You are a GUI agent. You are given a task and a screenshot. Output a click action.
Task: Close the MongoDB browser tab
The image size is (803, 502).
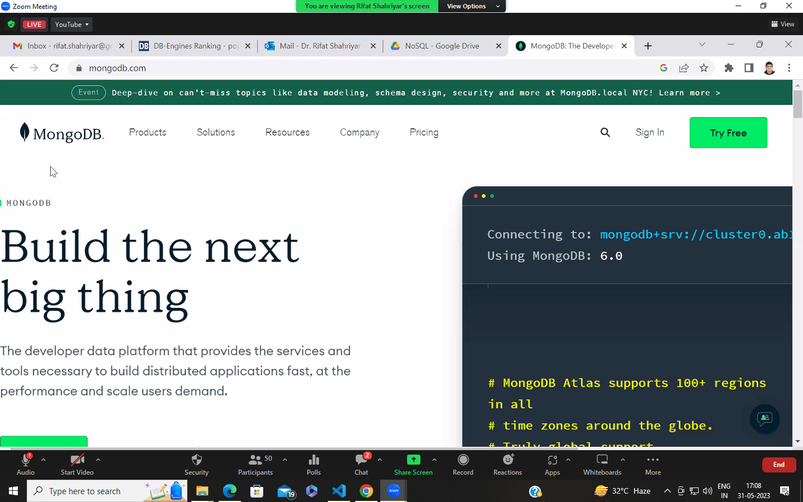coord(624,46)
